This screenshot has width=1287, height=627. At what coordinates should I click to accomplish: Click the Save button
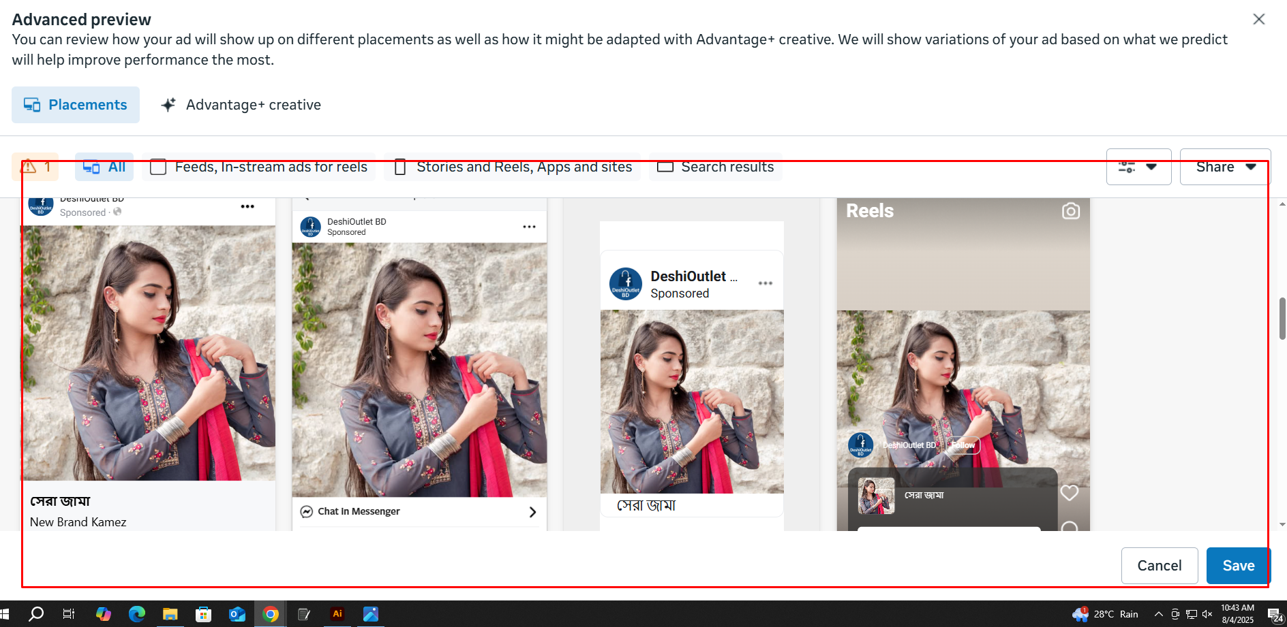pyautogui.click(x=1238, y=566)
